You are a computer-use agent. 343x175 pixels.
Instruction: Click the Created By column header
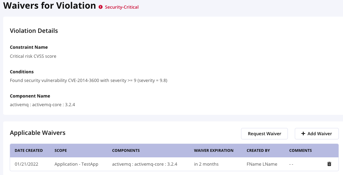258,151
